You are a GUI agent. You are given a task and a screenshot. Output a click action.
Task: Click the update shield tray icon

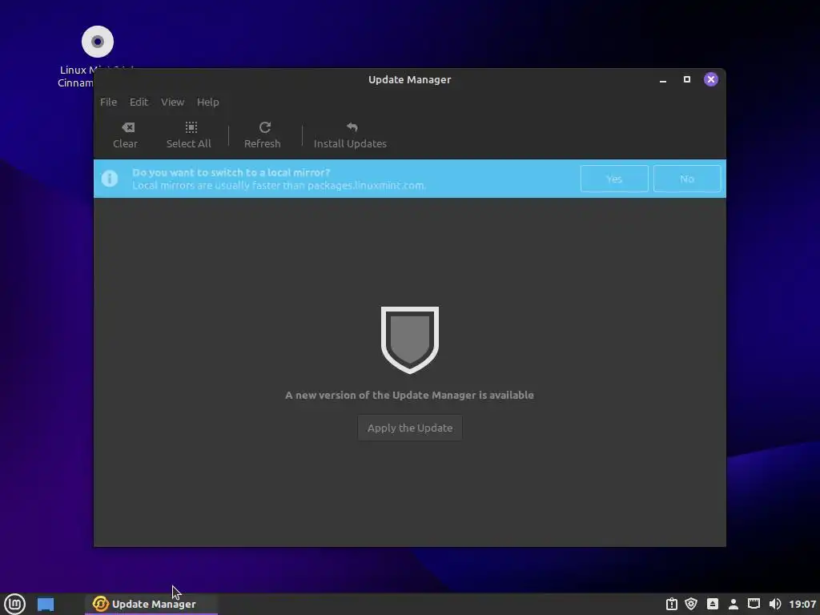point(691,604)
